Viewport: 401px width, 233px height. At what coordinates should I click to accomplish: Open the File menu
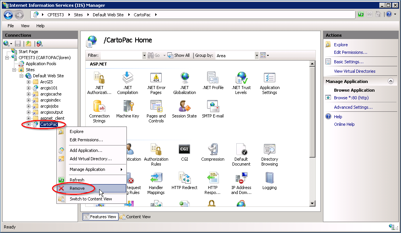(11, 26)
